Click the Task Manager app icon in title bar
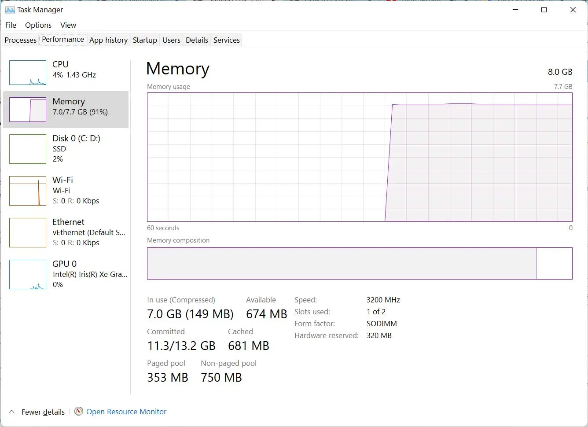 pyautogui.click(x=10, y=10)
